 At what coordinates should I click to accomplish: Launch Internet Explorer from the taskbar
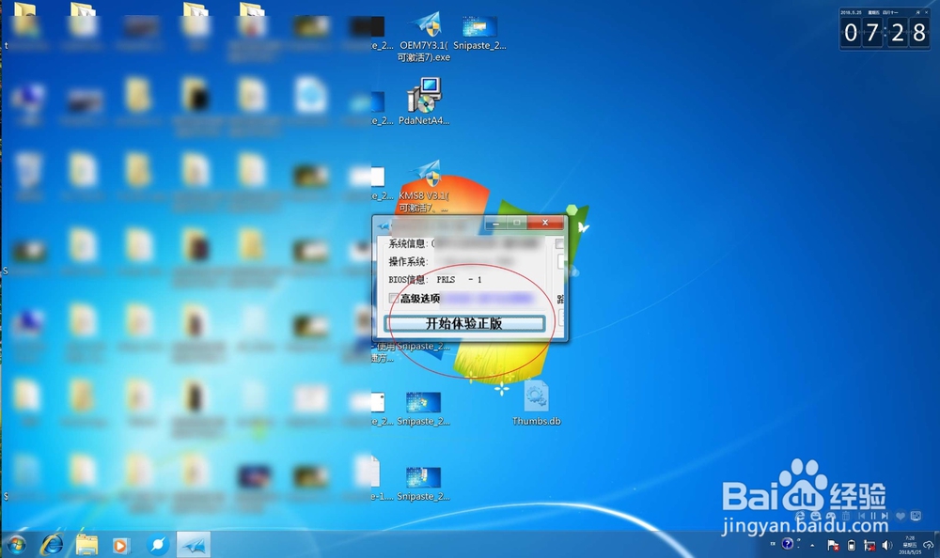(52, 544)
